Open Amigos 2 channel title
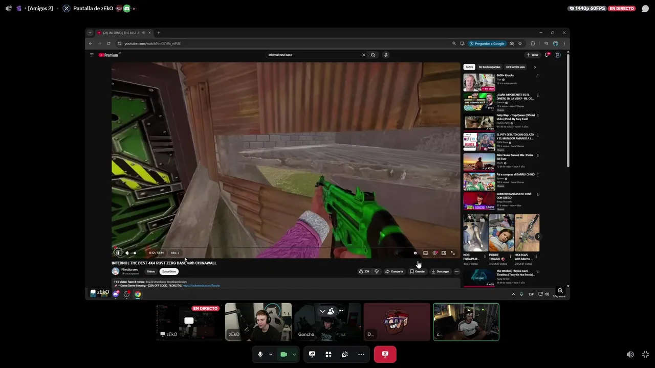This screenshot has width=655, height=368. point(40,8)
